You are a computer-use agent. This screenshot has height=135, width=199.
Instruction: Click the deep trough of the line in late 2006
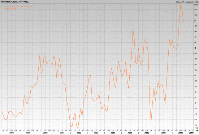tap(151, 122)
